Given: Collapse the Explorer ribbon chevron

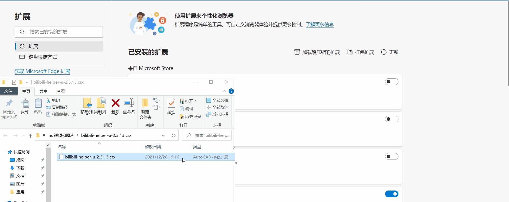Looking at the screenshot, I should coord(224,91).
